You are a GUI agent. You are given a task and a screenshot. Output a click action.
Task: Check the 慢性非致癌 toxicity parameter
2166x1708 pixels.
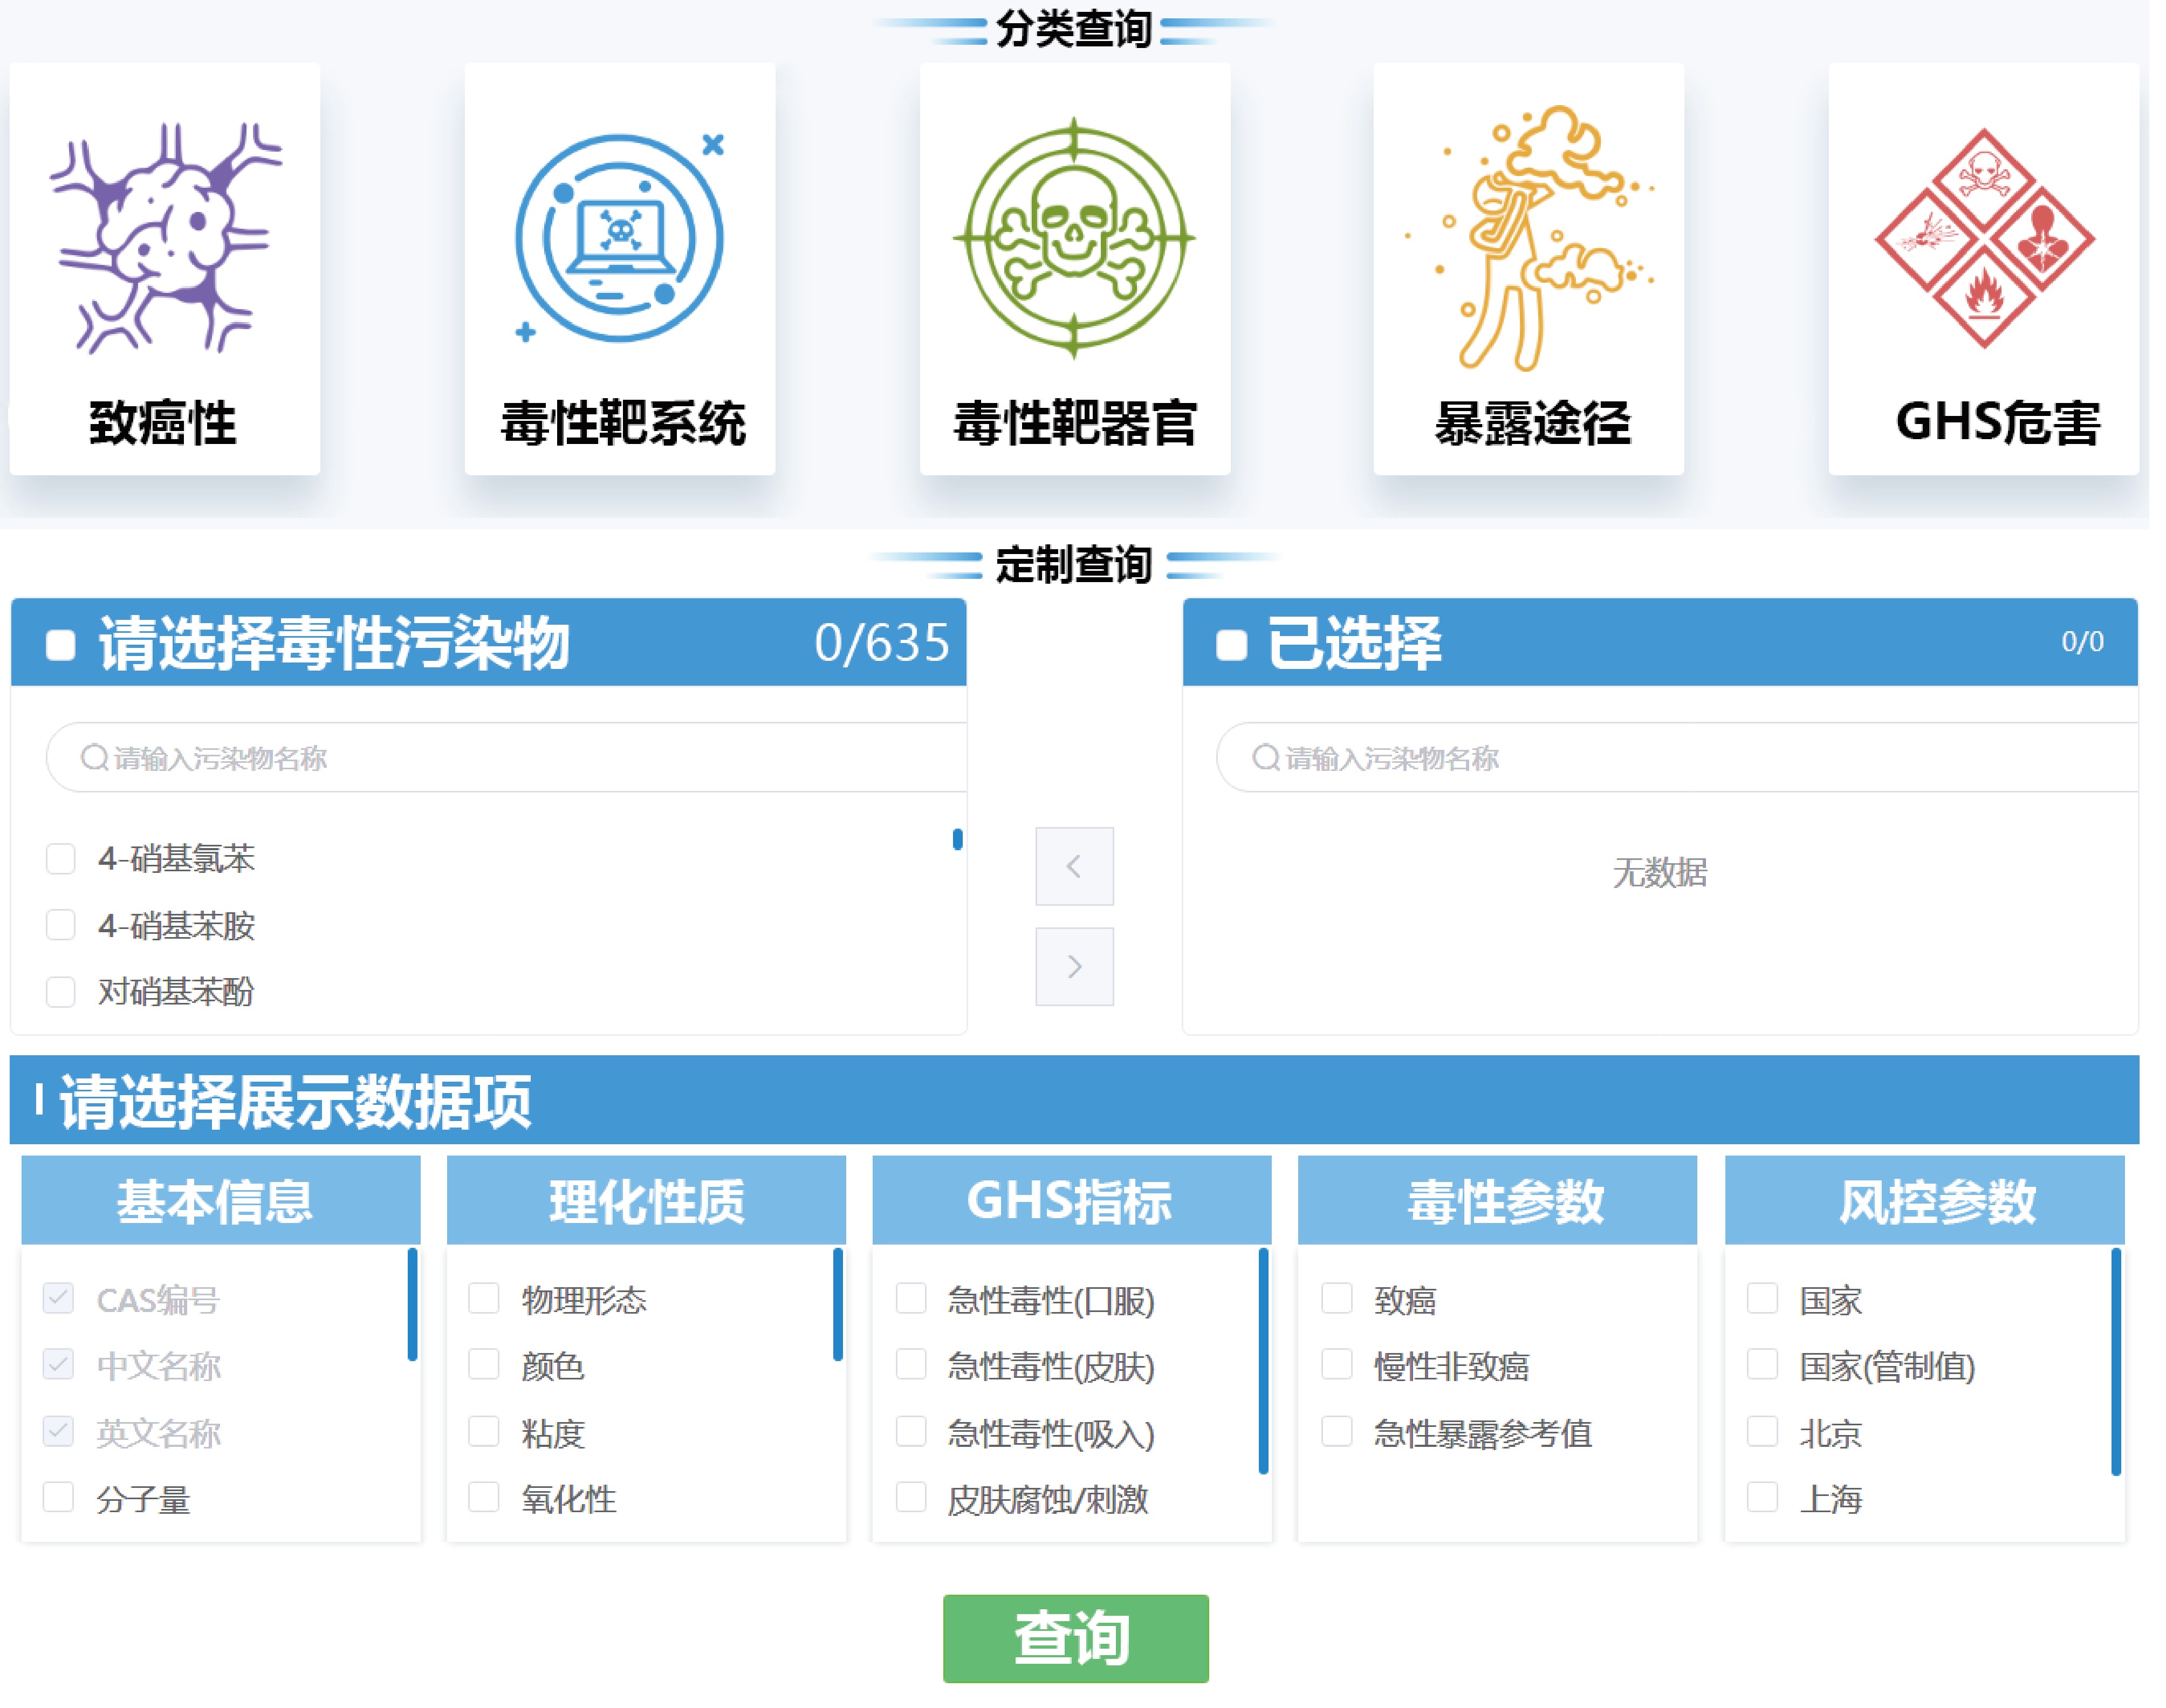coord(1336,1364)
